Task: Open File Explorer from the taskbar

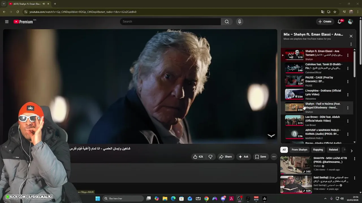Action: pos(165,198)
